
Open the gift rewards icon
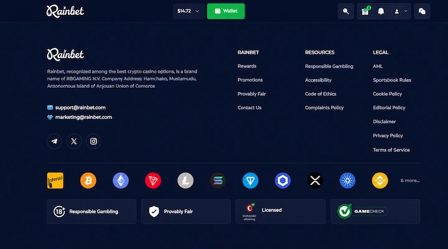365,11
